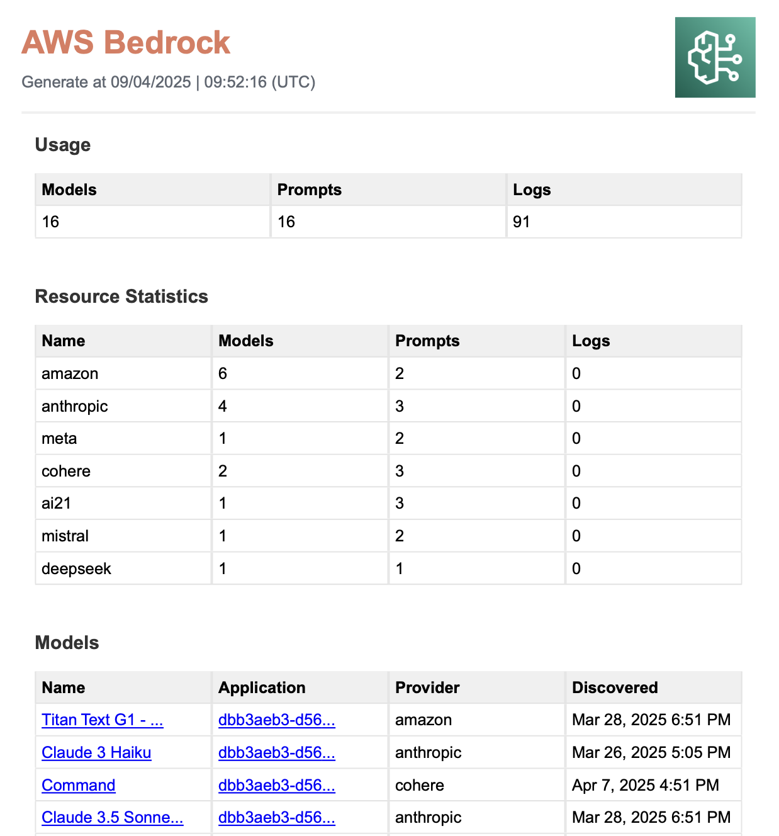Image resolution: width=779 pixels, height=836 pixels.
Task: Click the Models section heading
Action: [67, 643]
